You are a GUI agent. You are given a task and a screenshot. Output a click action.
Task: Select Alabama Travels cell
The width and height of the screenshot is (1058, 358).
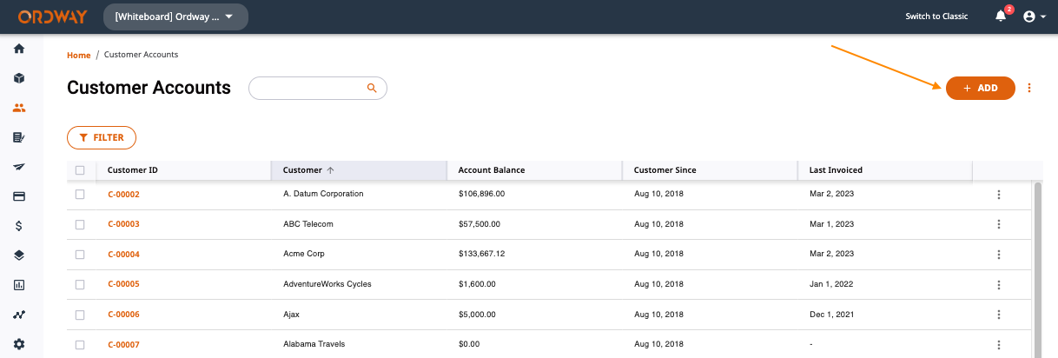tap(314, 344)
